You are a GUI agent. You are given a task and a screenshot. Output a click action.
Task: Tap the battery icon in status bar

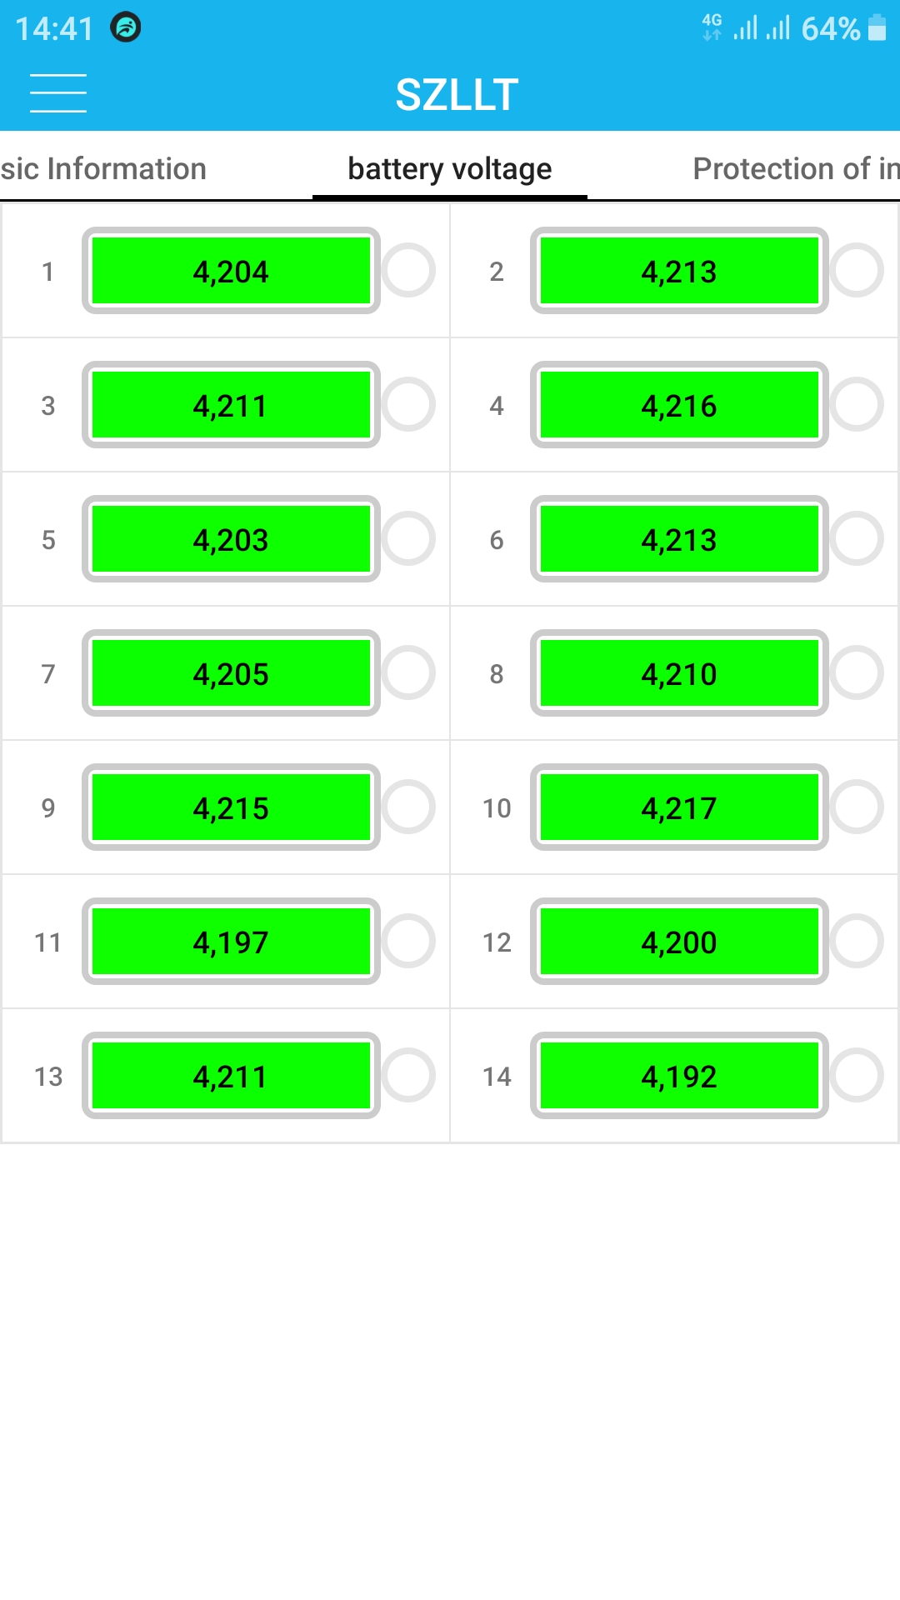pyautogui.click(x=877, y=28)
